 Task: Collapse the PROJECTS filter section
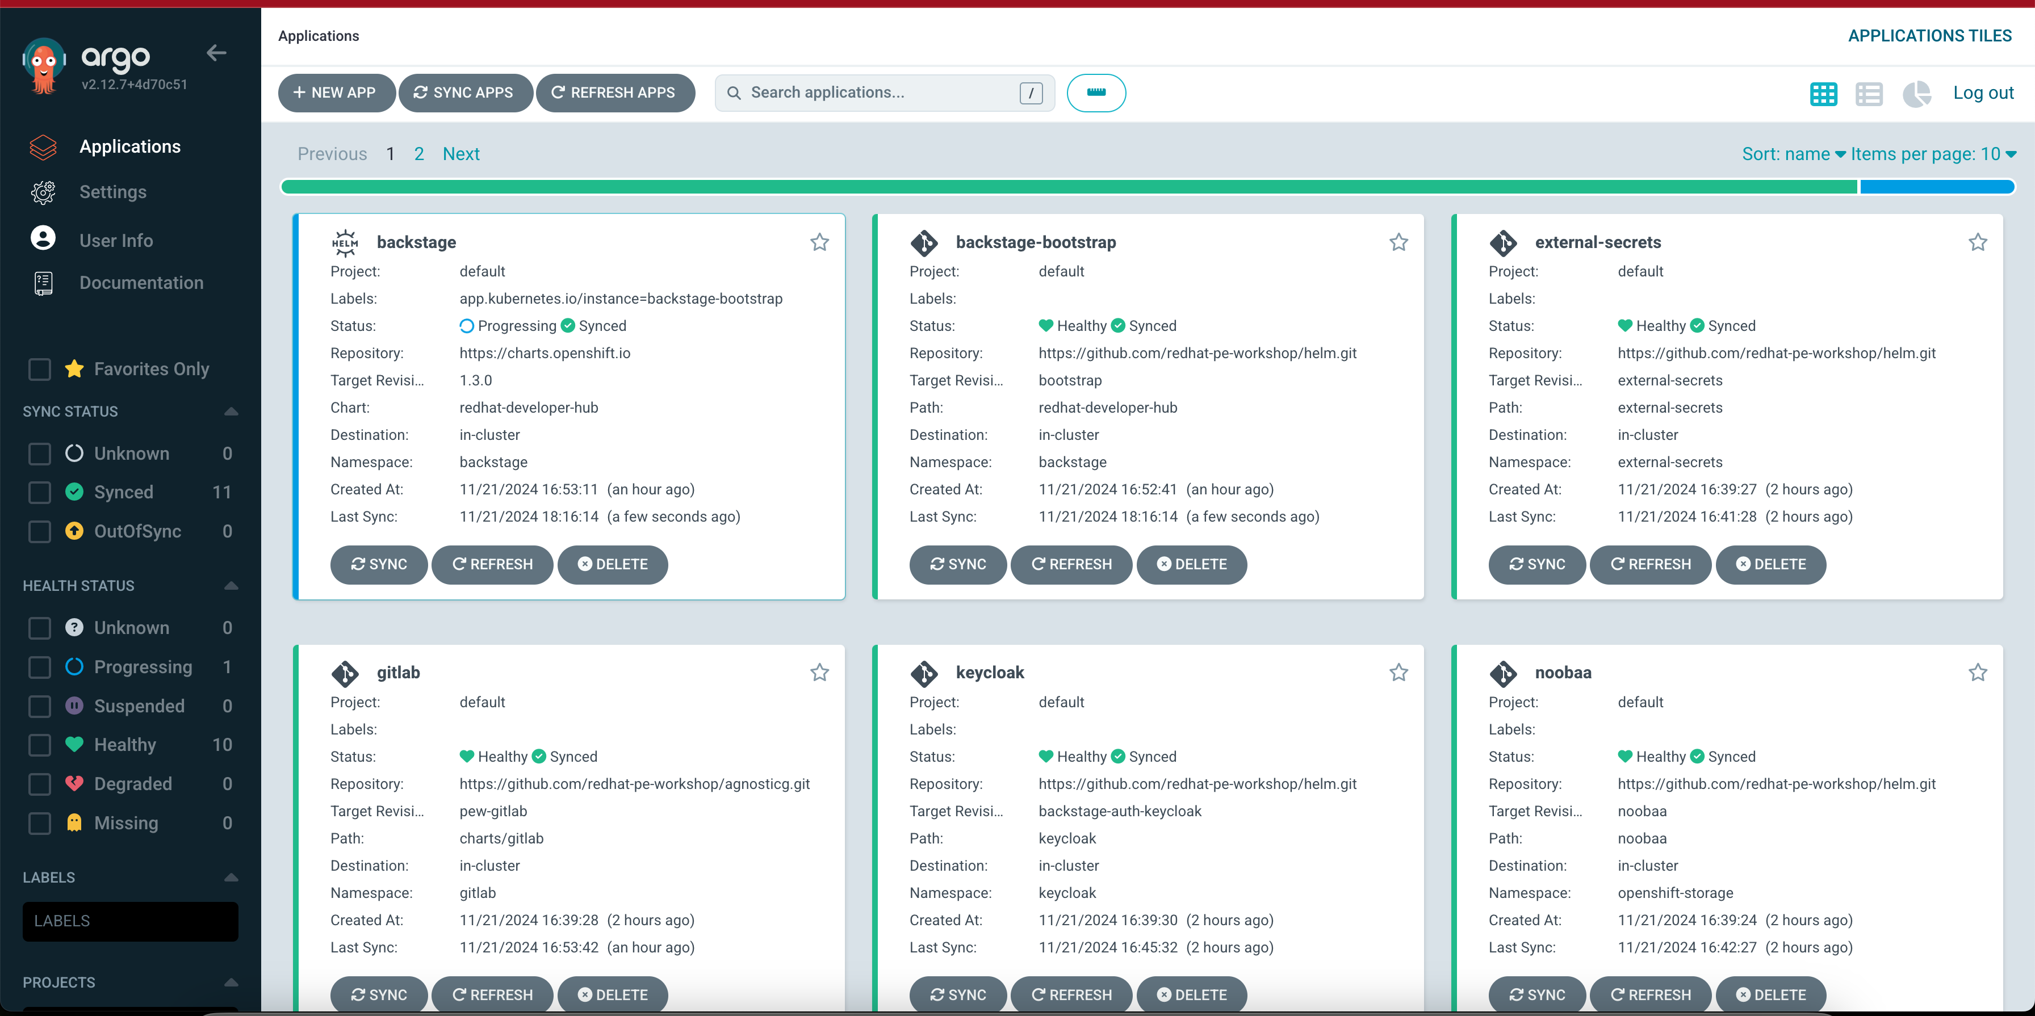231,983
